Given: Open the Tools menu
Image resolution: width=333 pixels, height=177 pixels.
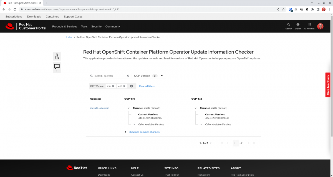Looking at the screenshot, I should (x=84, y=27).
